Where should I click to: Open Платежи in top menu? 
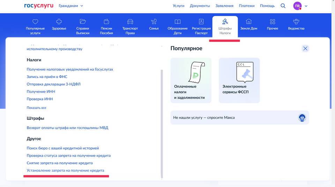(x=247, y=6)
